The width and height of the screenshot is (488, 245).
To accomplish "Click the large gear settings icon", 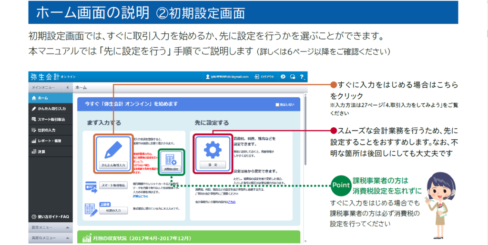I will tap(213, 150).
